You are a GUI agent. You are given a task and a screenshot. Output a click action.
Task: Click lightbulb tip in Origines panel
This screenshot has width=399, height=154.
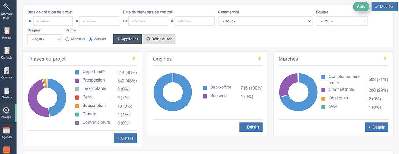pyautogui.click(x=259, y=59)
